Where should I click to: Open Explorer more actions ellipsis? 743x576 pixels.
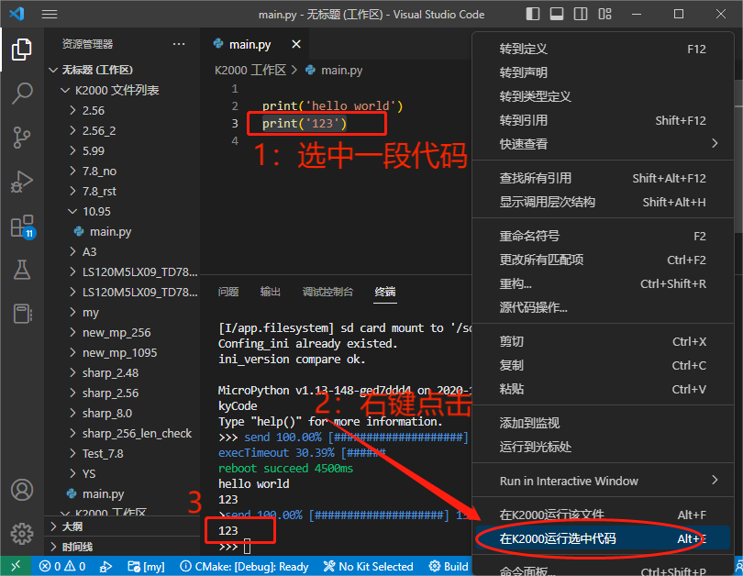179,44
